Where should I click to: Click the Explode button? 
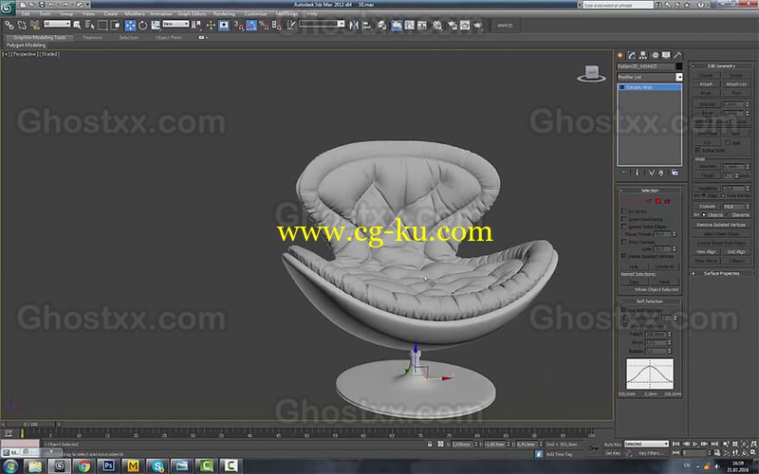pos(707,207)
